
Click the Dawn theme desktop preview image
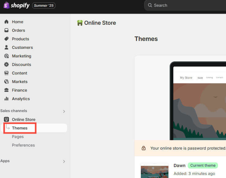pos(198,101)
